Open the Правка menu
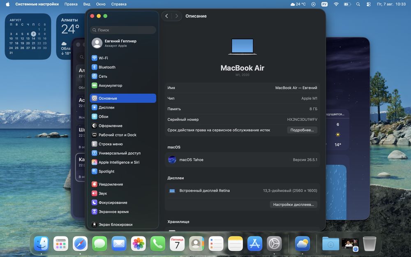This screenshot has height=257, width=411. pyautogui.click(x=71, y=4)
